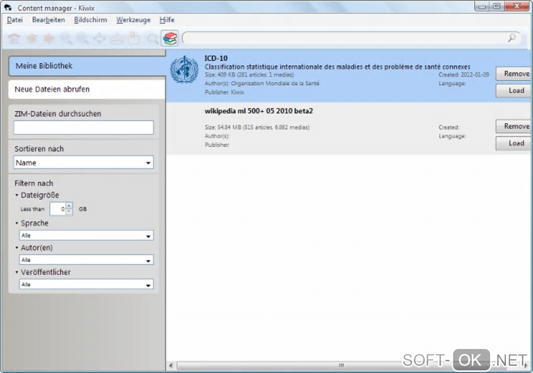Click the WHO logo of ICD-10
Viewport: 533px width, 373px height.
point(184,69)
